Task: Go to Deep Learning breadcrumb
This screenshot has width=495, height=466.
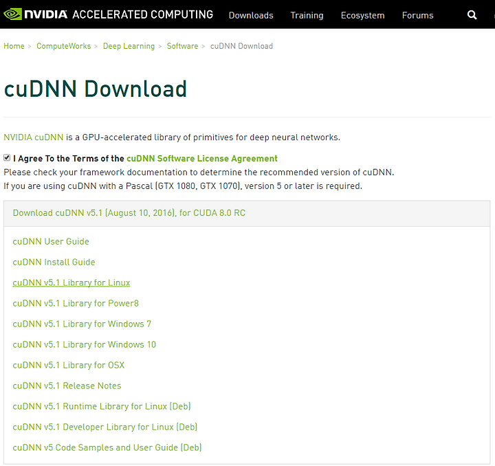Action: click(129, 46)
